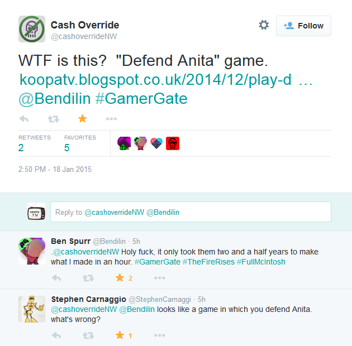Open the red skull avatar in favoriters
Viewport: 352px width, 346px height.
pyautogui.click(x=173, y=143)
